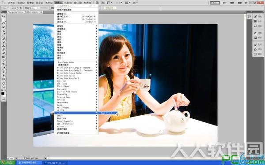Switch to quick mask mode icon

tap(4, 99)
